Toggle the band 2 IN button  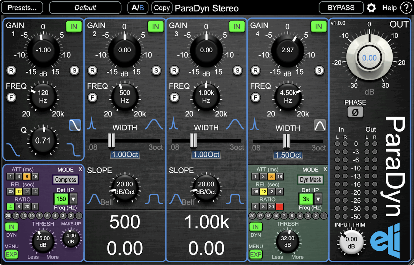click(156, 26)
